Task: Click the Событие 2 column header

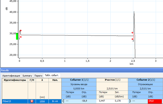Action: 145,80
